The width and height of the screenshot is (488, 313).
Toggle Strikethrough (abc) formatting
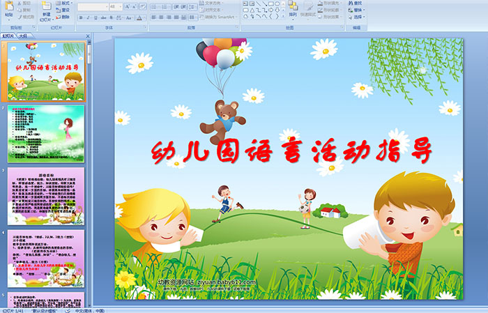(x=103, y=17)
